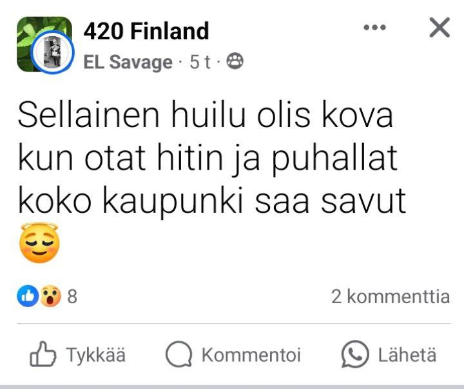Click the halo smiling emoji in post

point(40,243)
